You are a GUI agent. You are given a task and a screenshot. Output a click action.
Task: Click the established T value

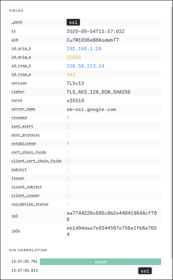pos(68,144)
